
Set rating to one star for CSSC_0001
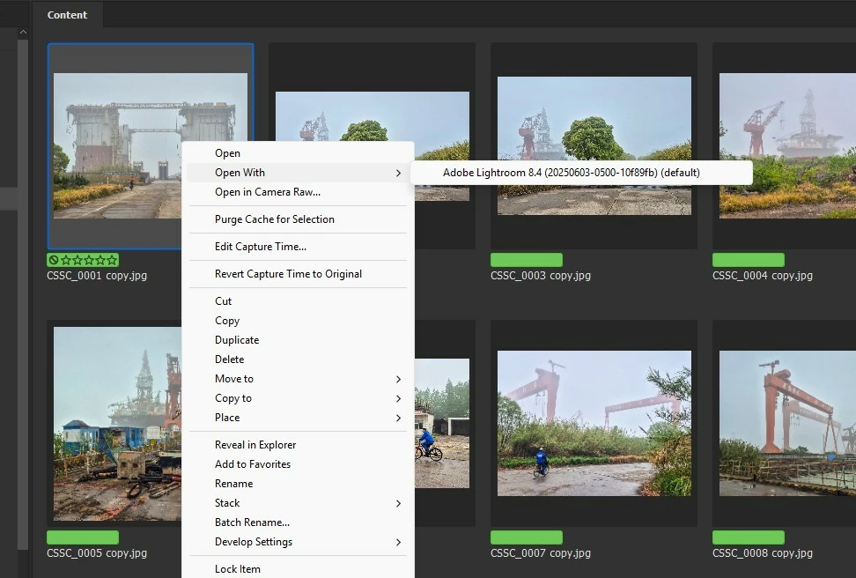[66, 260]
